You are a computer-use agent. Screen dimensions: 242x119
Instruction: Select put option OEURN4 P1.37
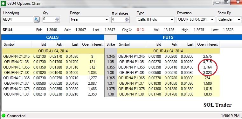132,83
